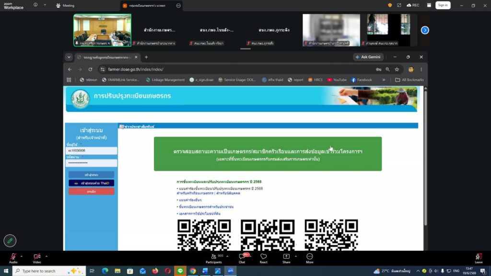Unmute microphone with Audio button
This screenshot has width=491, height=276.
pyautogui.click(x=13, y=258)
